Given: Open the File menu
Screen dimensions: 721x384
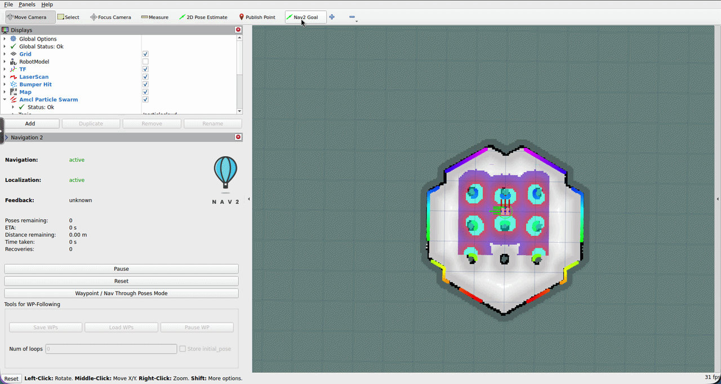Looking at the screenshot, I should tap(8, 5).
